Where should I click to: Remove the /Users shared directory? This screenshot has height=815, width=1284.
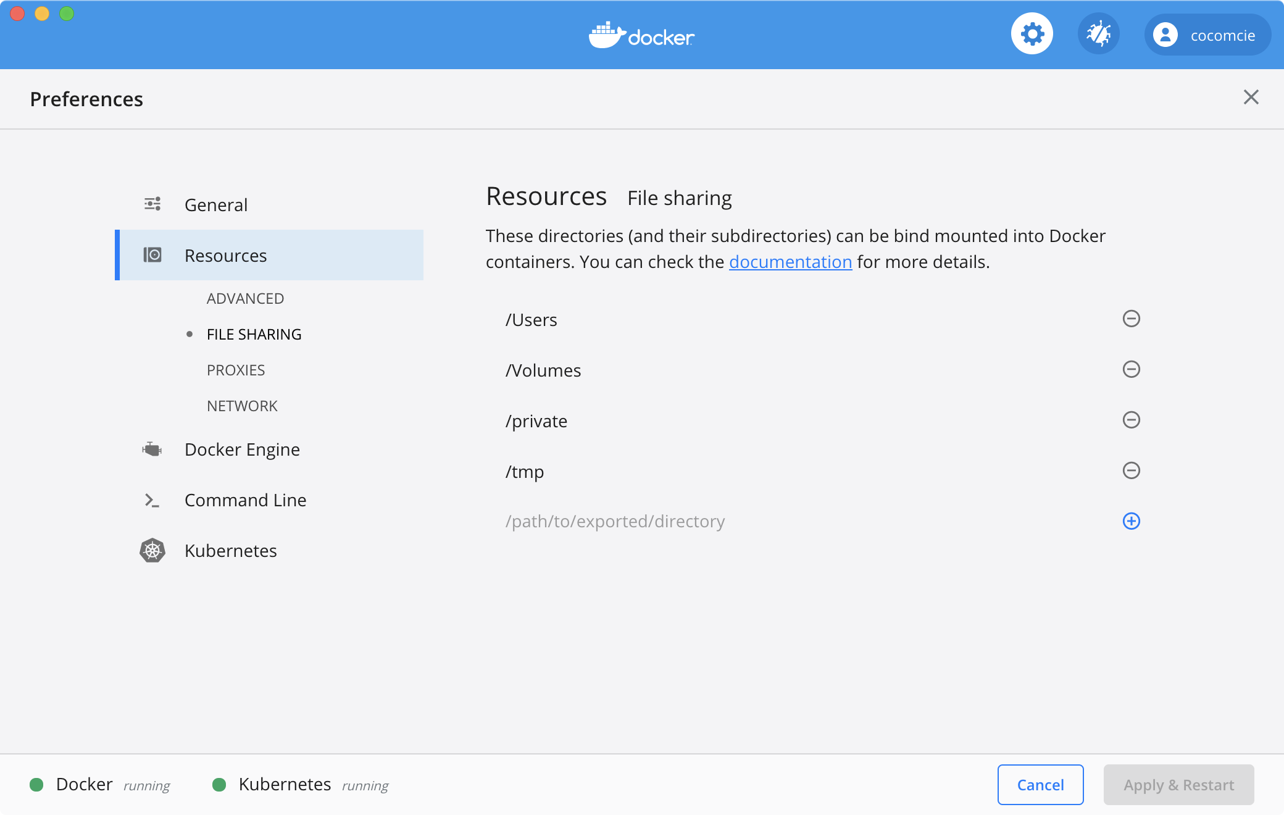pyautogui.click(x=1131, y=319)
